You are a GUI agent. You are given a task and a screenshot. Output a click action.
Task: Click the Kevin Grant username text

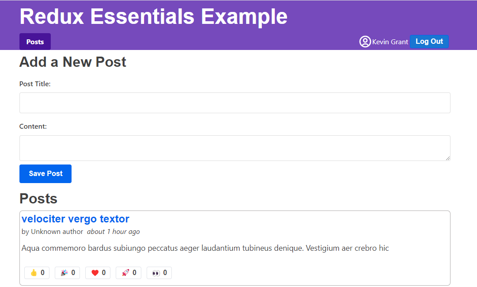(x=390, y=41)
